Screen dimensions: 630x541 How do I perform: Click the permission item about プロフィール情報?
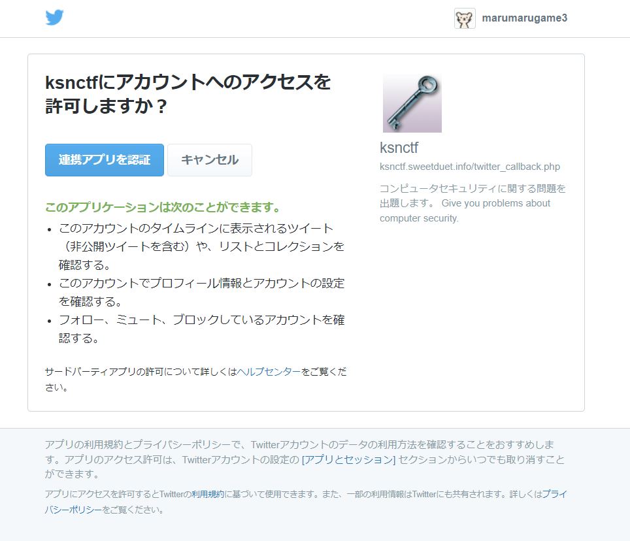click(x=202, y=293)
